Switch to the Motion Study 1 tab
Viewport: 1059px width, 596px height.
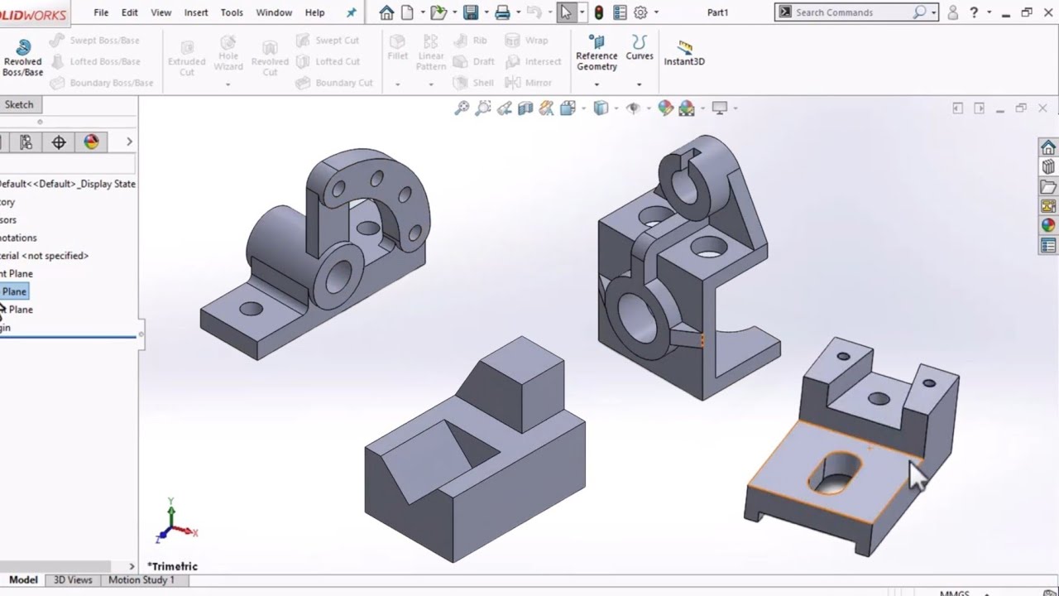tap(141, 580)
